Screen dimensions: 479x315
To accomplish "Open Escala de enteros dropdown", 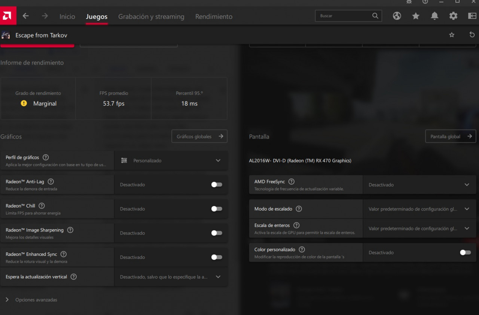I will click(419, 228).
